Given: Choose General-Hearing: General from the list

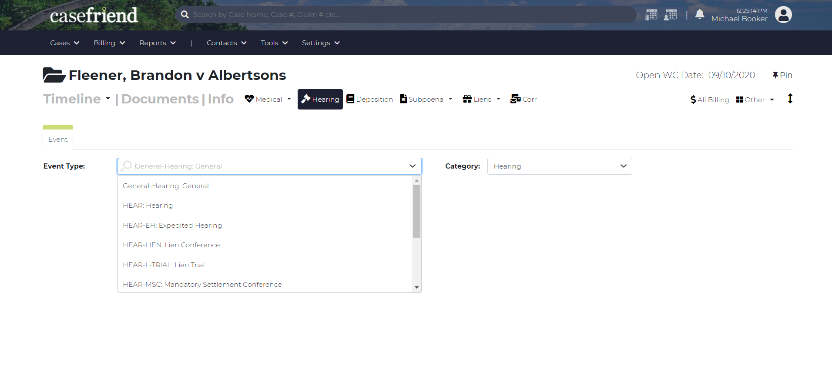Looking at the screenshot, I should (x=265, y=186).
